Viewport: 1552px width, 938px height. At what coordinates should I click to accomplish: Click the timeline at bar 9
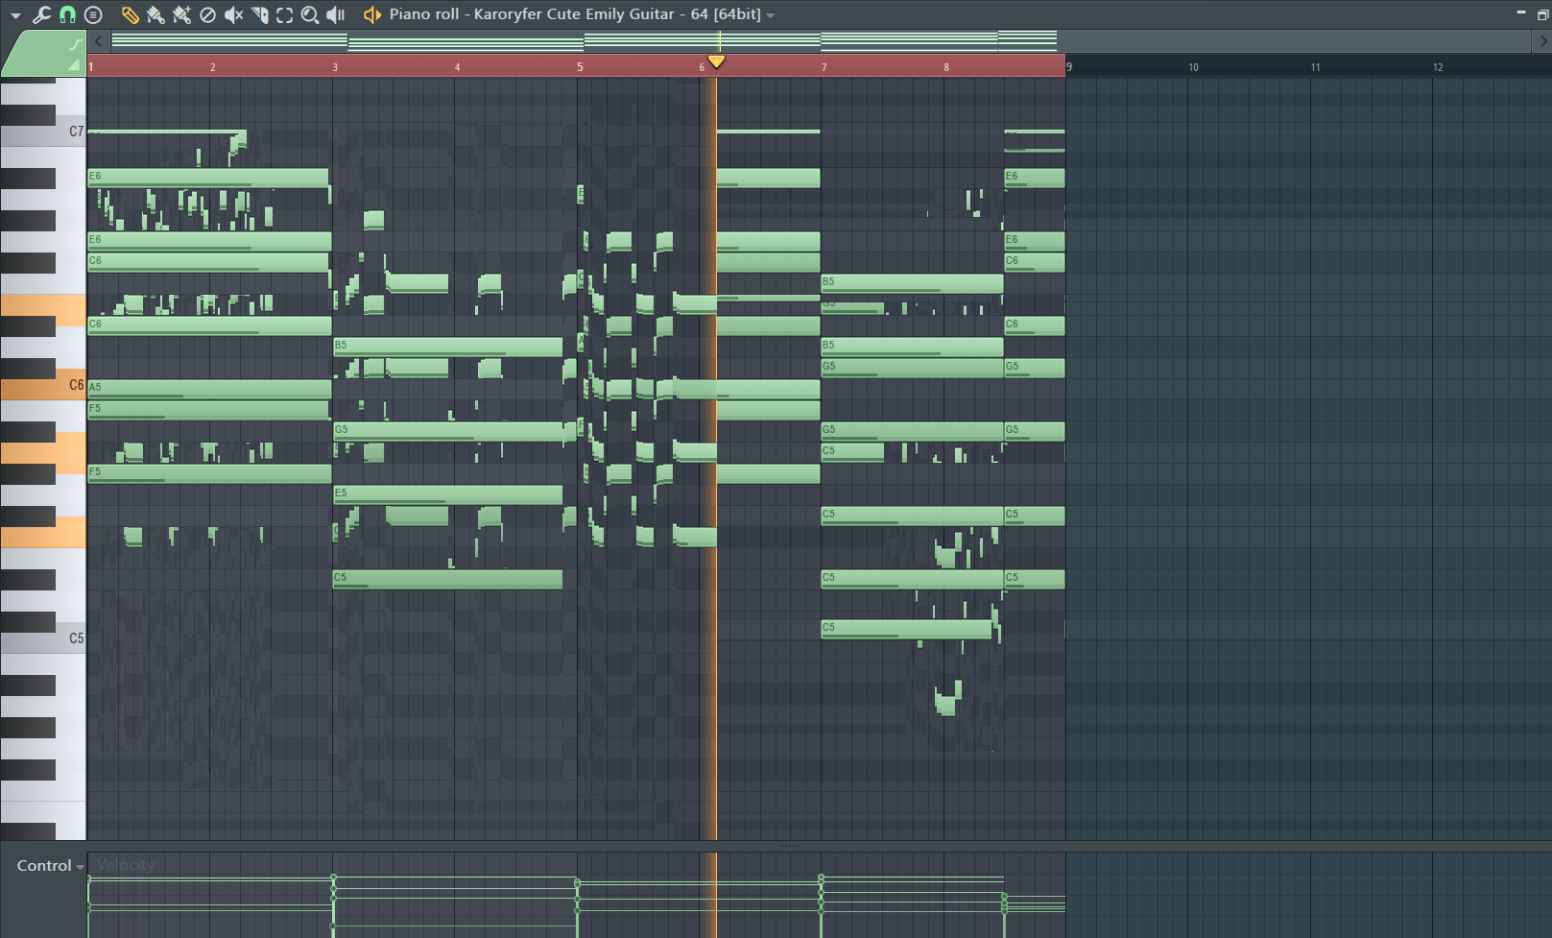coord(1067,67)
